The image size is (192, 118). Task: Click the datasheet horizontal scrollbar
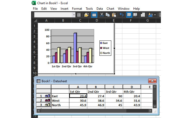click(x=95, y=111)
